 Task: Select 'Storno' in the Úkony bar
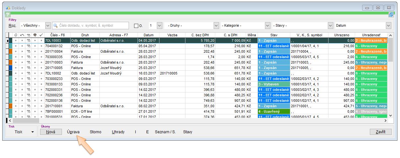[x=95, y=132]
